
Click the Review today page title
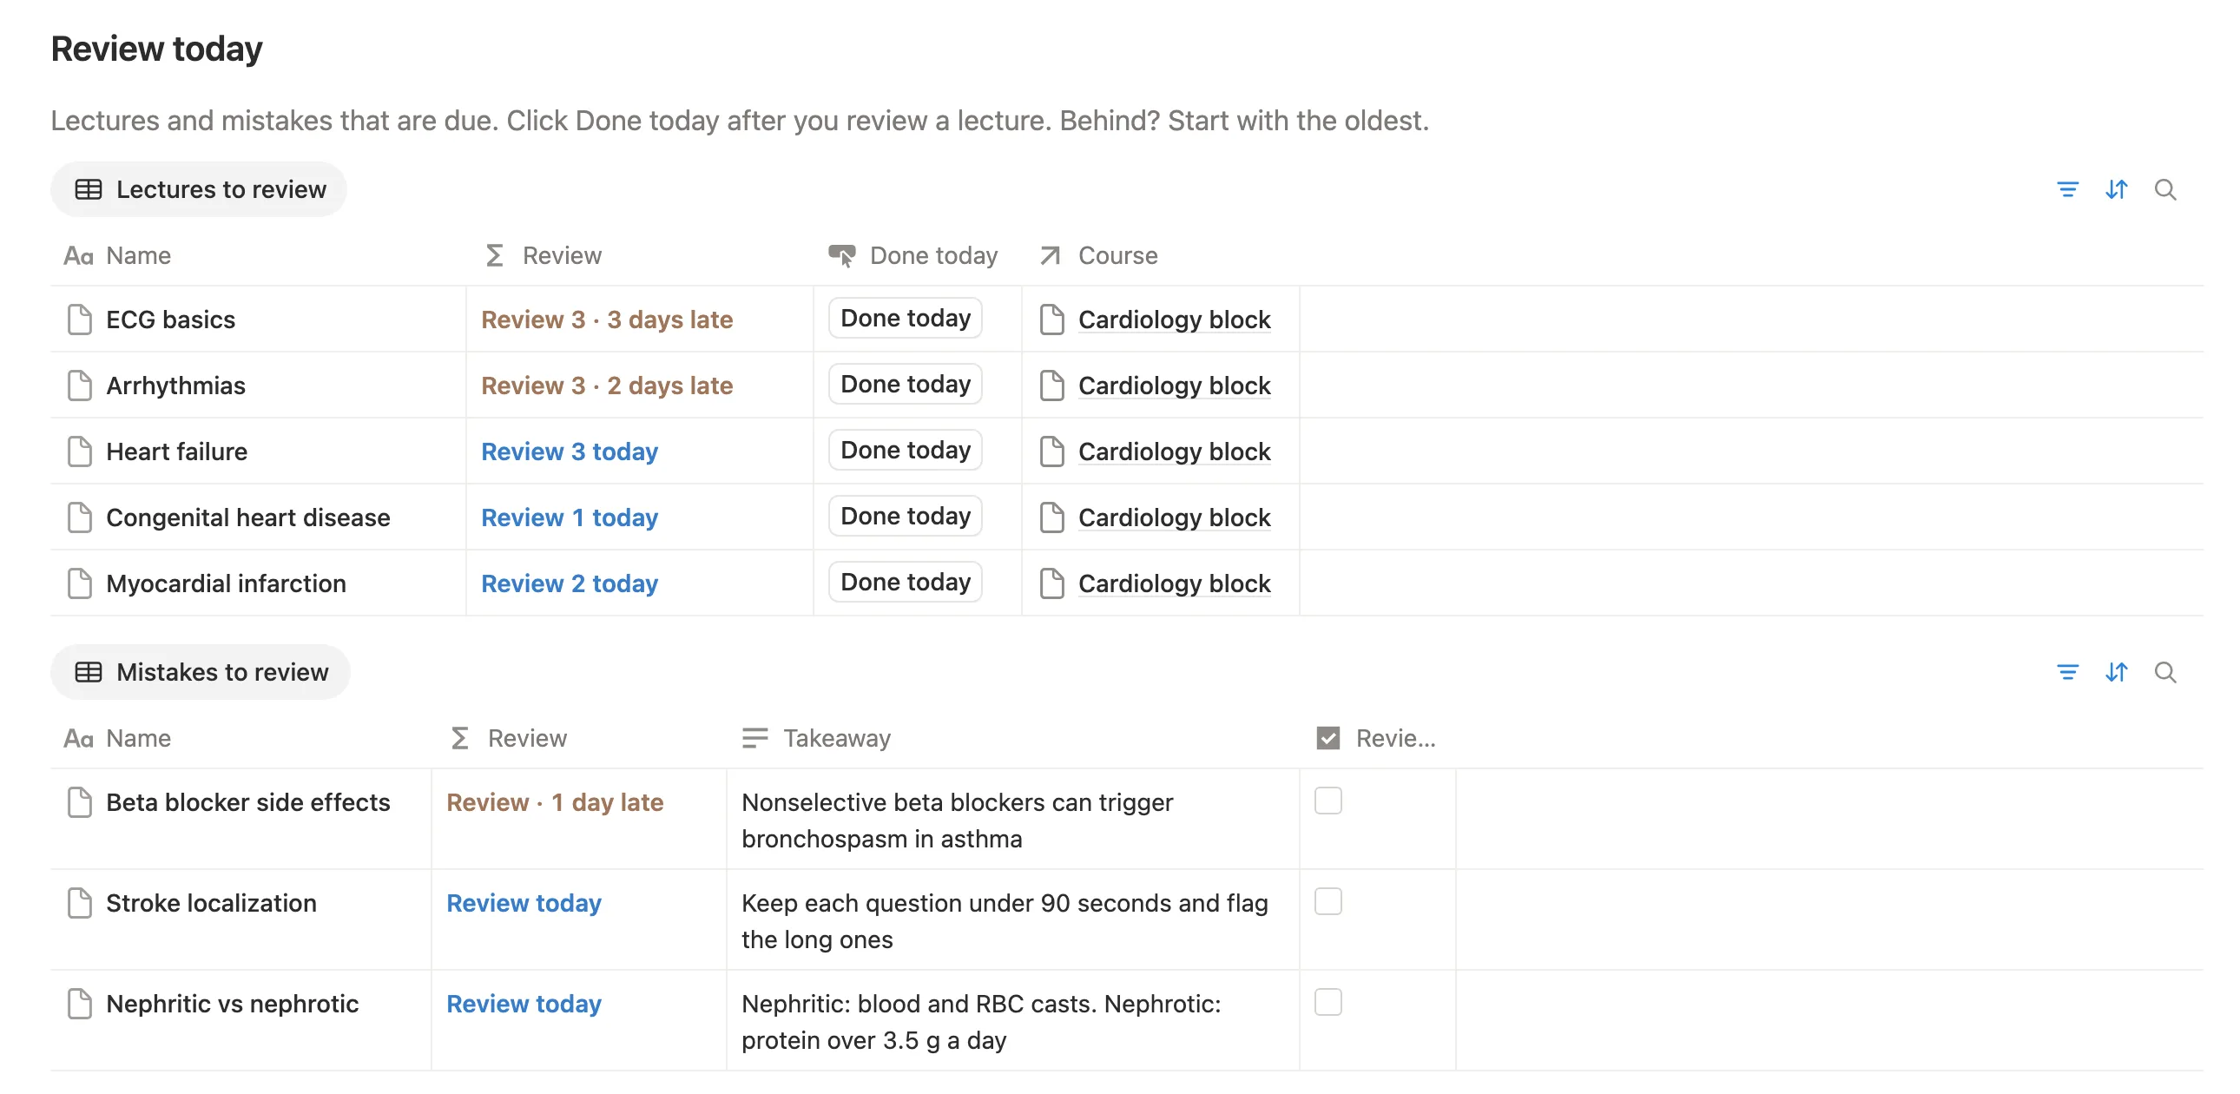point(156,49)
